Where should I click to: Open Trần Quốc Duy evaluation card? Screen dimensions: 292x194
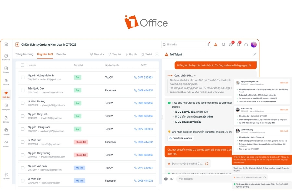coord(262,116)
